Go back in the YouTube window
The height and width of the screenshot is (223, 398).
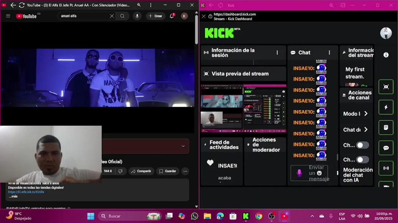13,5
